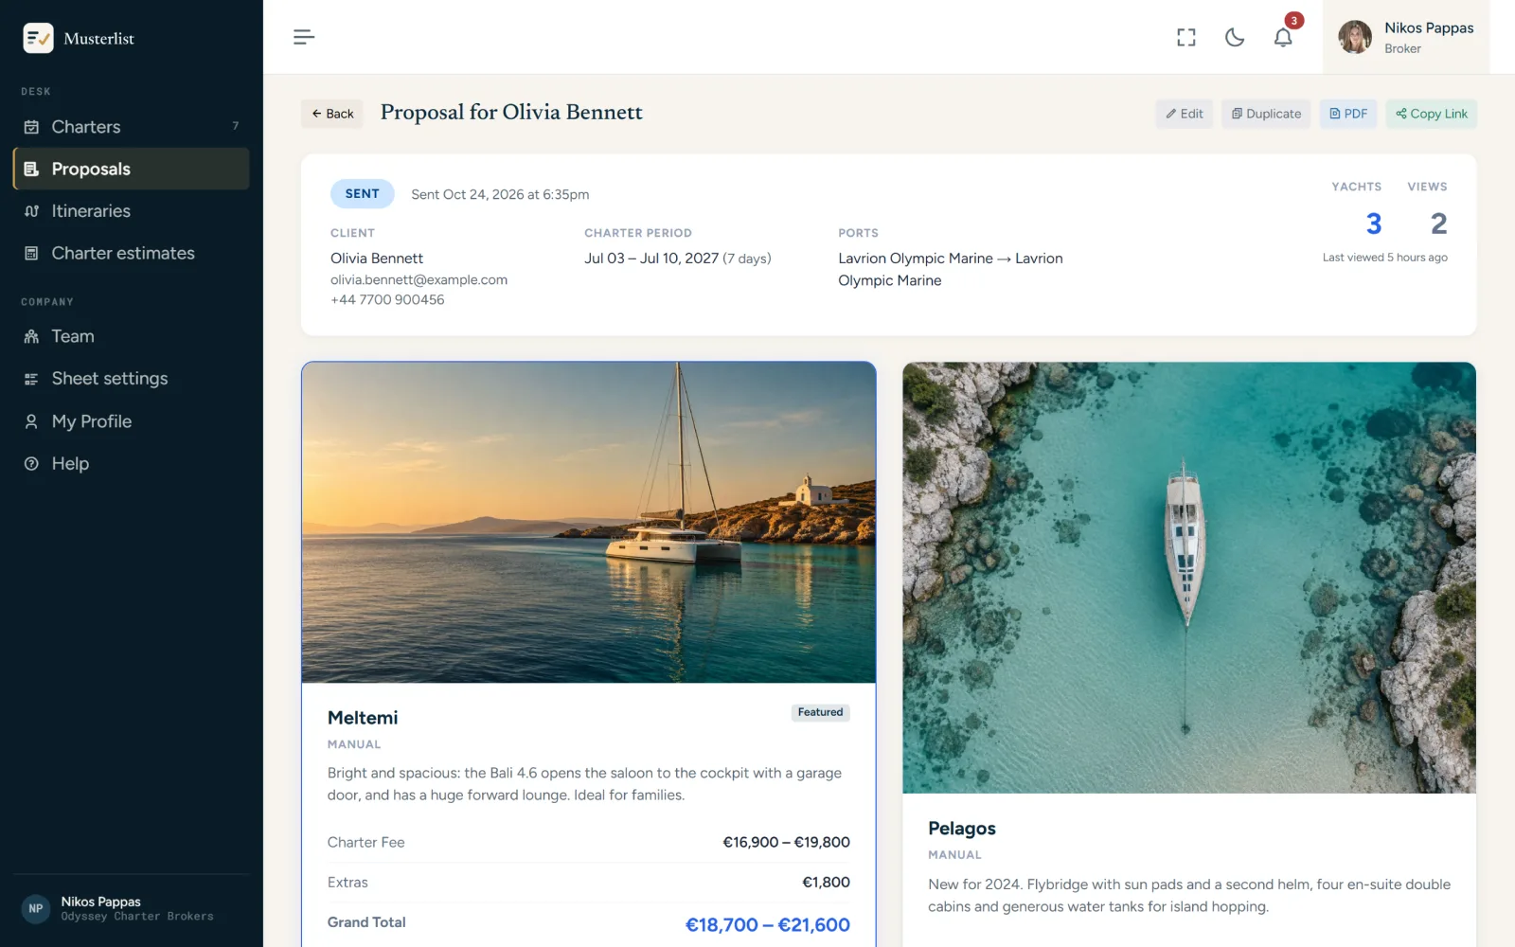
Task: Click Extras value €1,800
Action: point(826,882)
